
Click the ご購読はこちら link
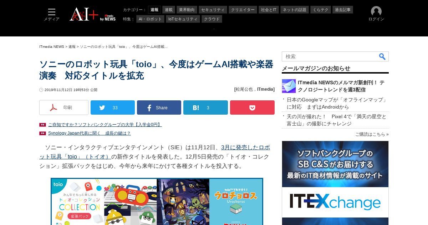tap(372, 134)
